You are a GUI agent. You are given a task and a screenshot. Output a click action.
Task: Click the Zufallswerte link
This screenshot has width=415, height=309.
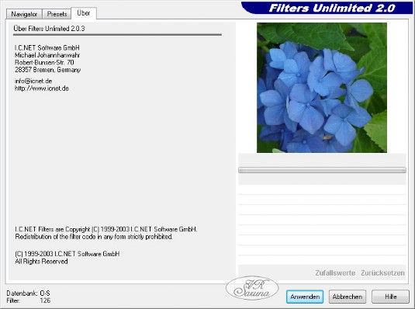[x=335, y=273]
